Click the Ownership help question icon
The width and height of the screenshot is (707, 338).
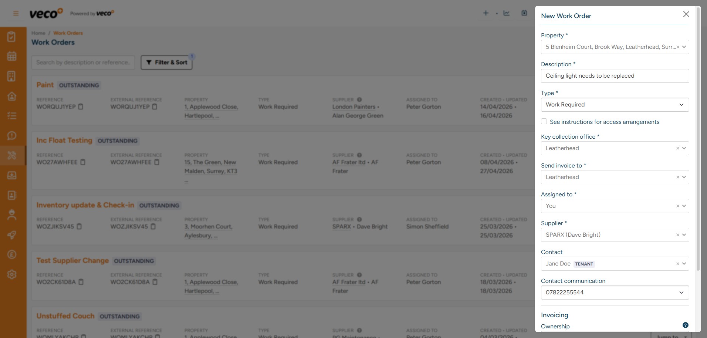(685, 325)
